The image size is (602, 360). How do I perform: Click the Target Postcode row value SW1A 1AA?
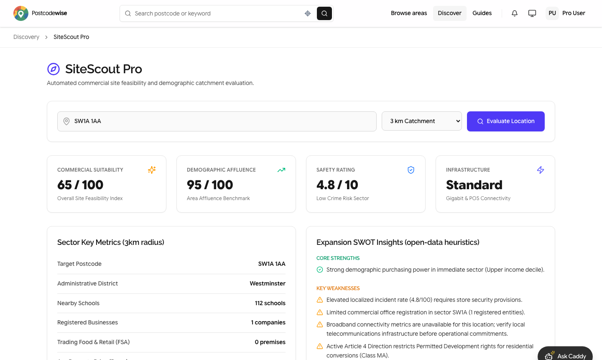[272, 264]
